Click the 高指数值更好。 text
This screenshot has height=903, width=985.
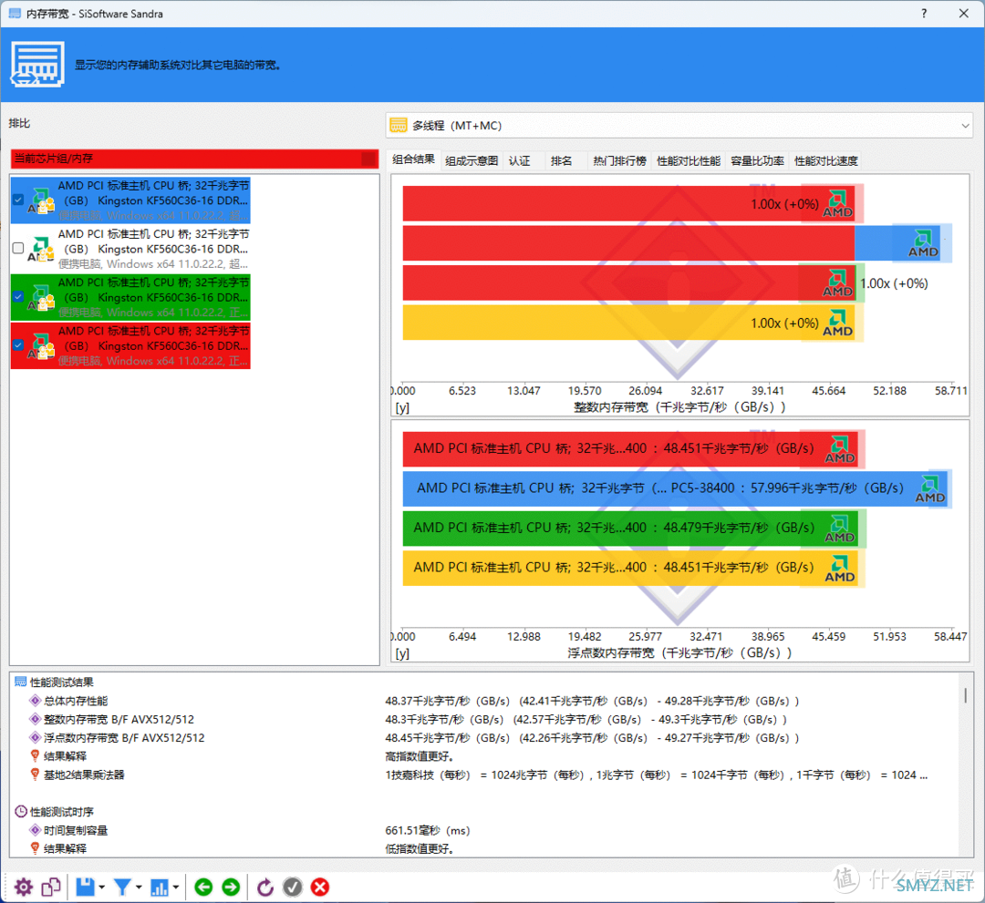coord(419,756)
